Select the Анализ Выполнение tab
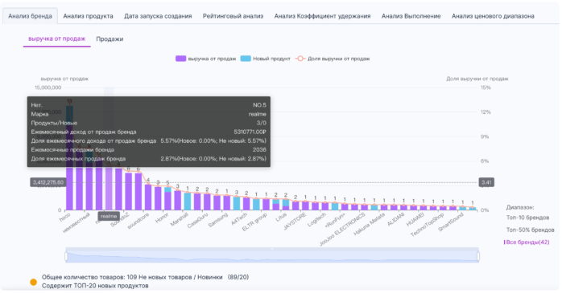The width and height of the screenshot is (562, 293). 411,16
